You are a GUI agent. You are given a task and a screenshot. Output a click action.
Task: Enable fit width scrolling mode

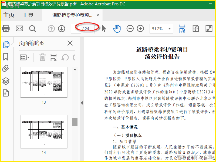(x=182, y=29)
